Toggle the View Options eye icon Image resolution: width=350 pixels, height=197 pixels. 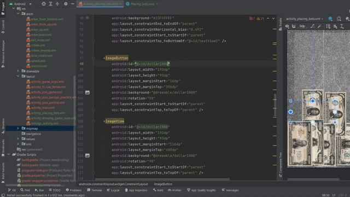point(287,26)
